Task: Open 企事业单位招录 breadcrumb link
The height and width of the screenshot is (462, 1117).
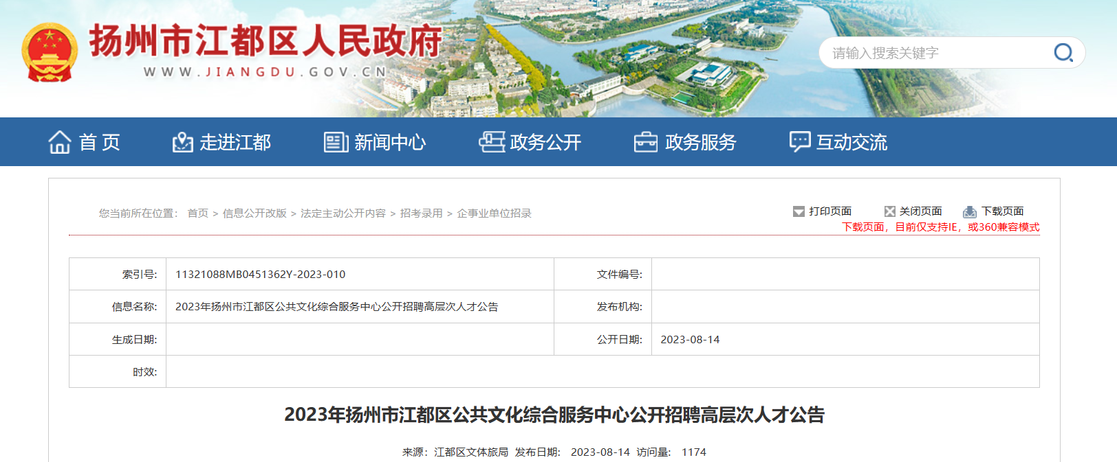Action: pos(495,213)
